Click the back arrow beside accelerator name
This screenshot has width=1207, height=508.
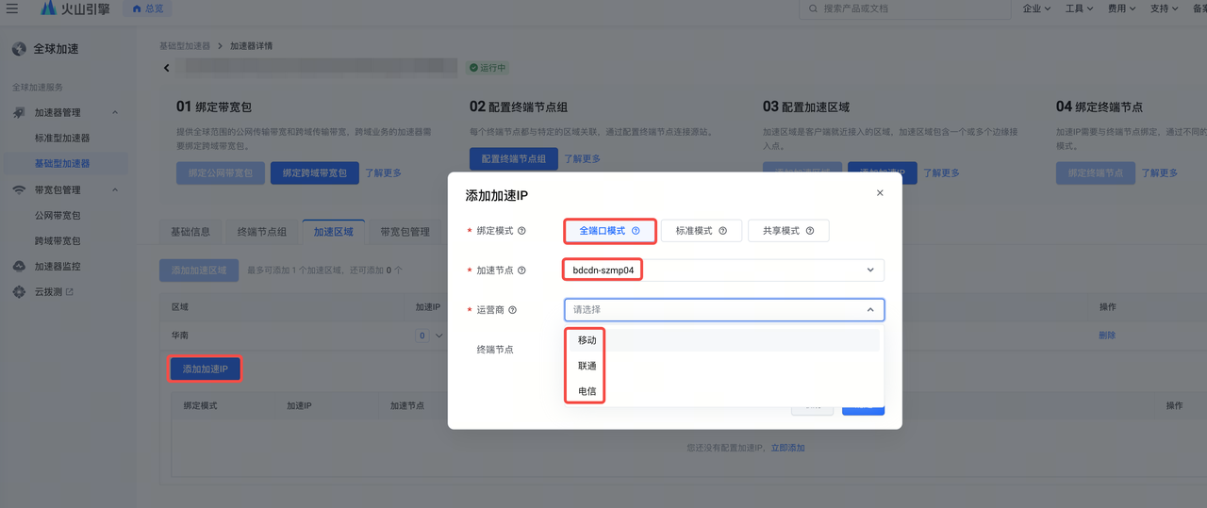pos(167,68)
